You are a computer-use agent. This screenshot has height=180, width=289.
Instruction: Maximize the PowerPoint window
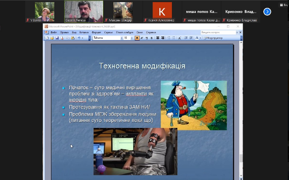228,26
